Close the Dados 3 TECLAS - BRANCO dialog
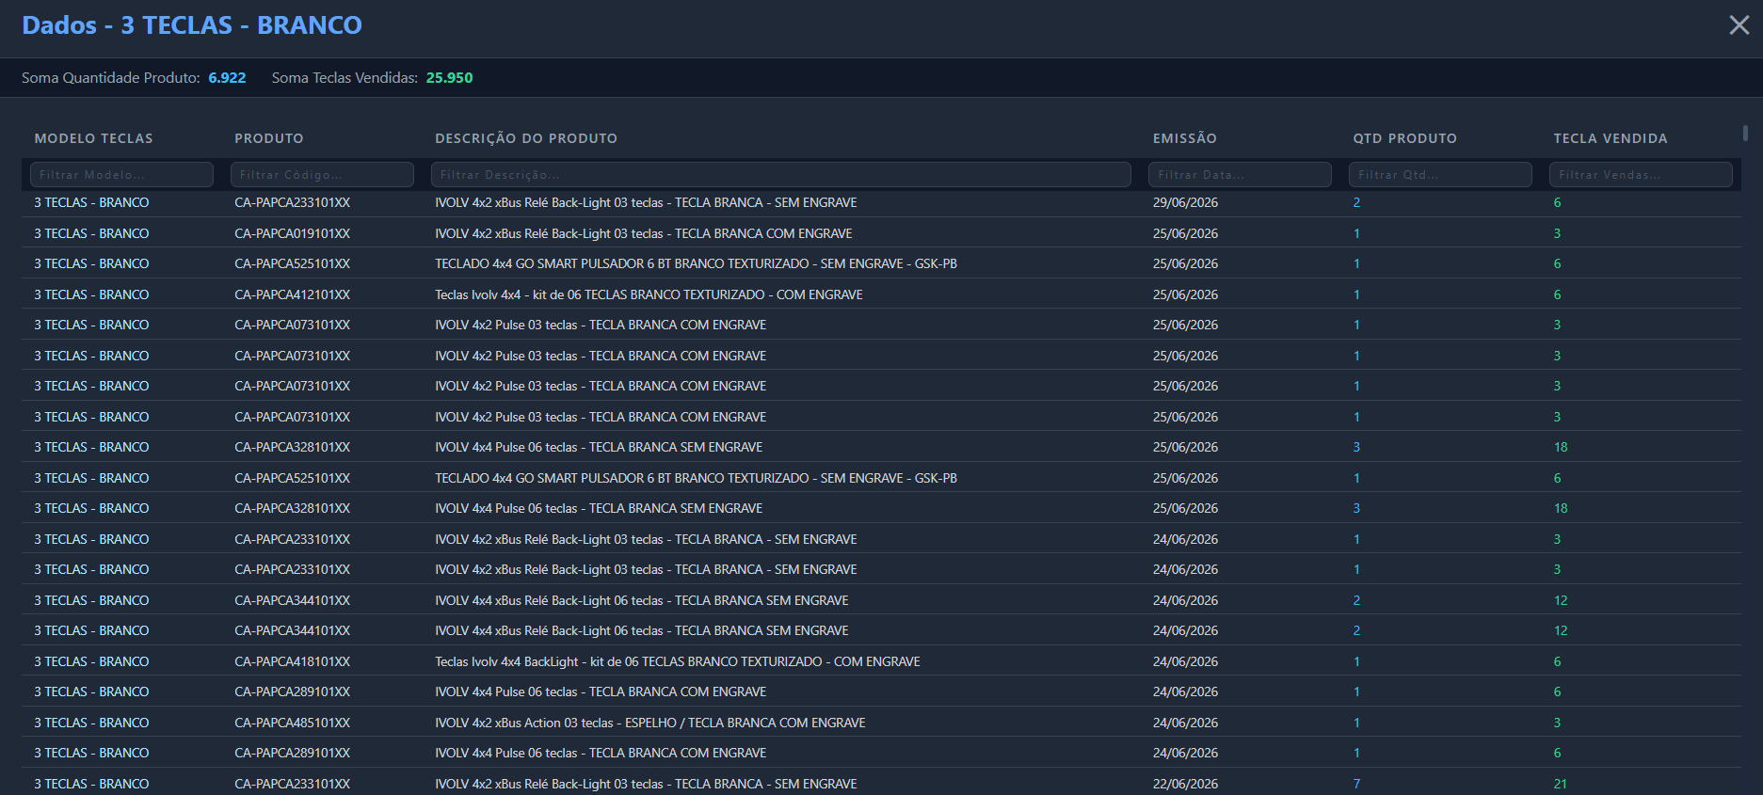The width and height of the screenshot is (1763, 795). tap(1739, 25)
